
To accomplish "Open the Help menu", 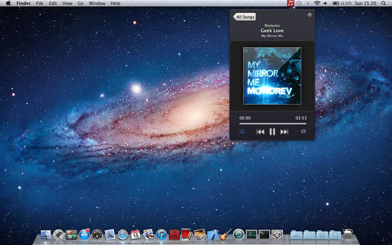I will pos(115,3).
